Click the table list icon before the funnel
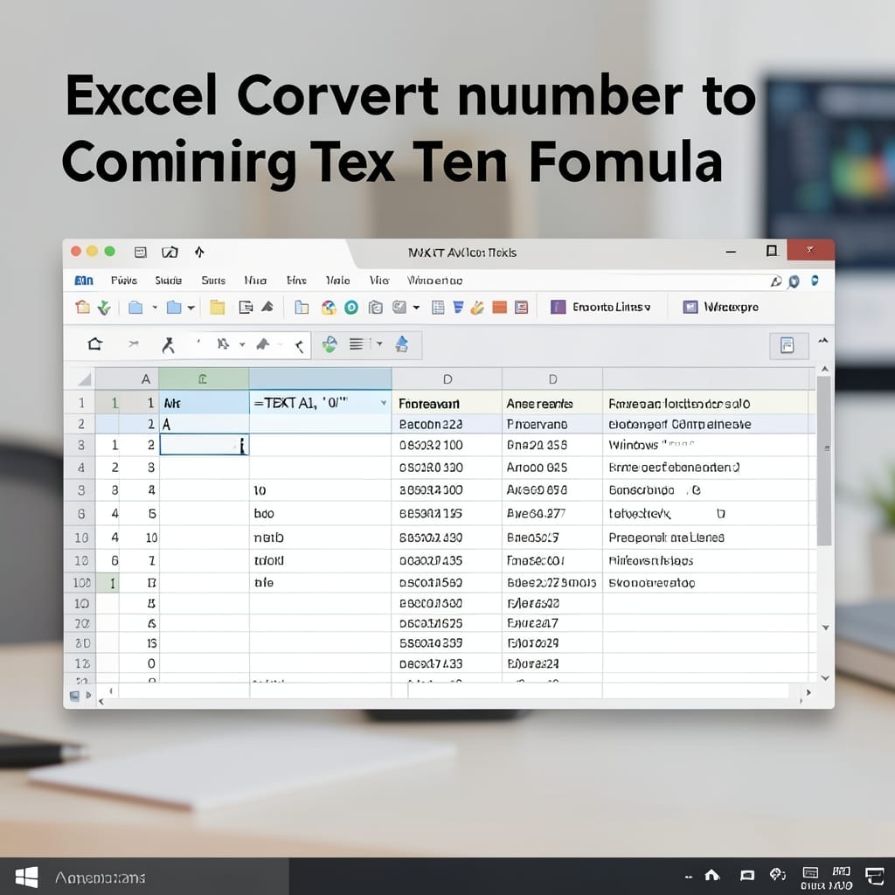This screenshot has height=895, width=895. [438, 308]
